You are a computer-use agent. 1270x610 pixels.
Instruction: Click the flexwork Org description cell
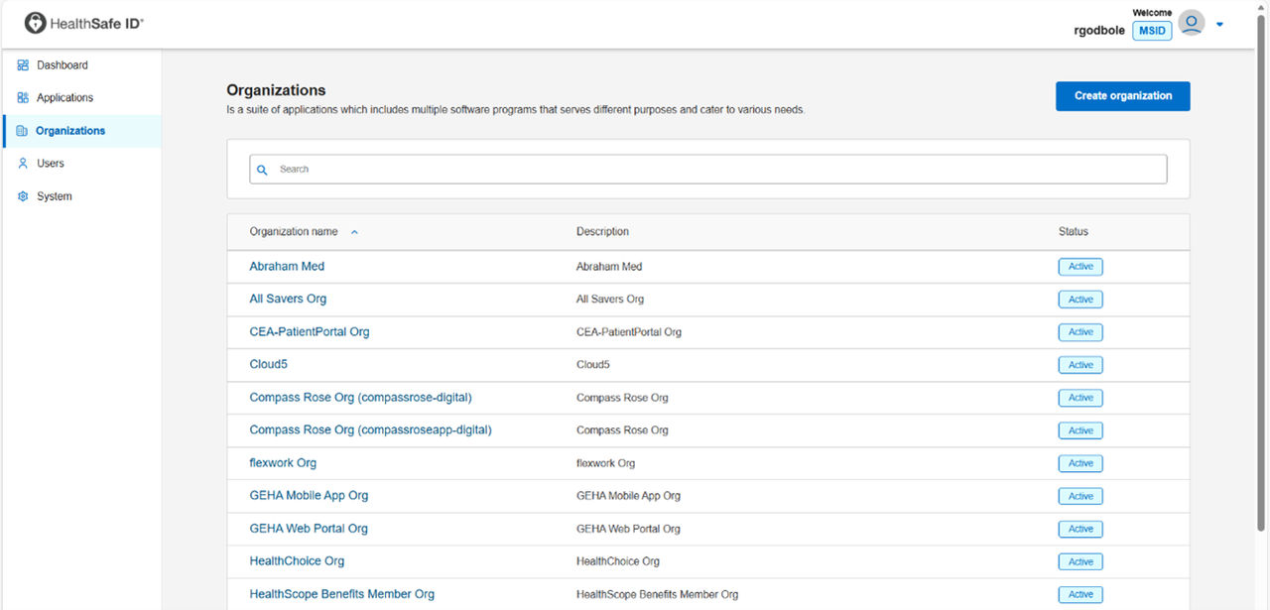(x=605, y=463)
